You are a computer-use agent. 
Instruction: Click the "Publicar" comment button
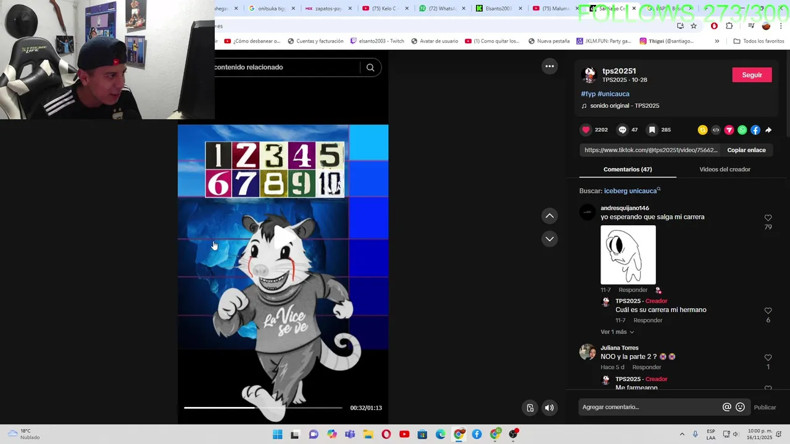pyautogui.click(x=765, y=407)
